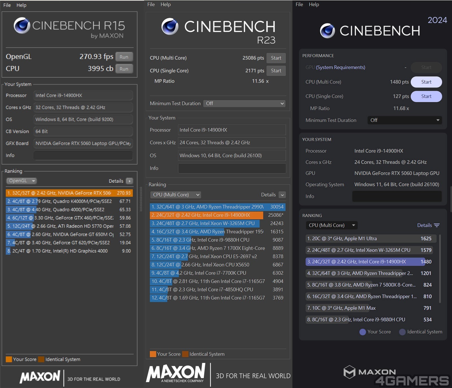Run the OpenGL test in R15
The width and height of the screenshot is (452, 388).
pos(124,57)
